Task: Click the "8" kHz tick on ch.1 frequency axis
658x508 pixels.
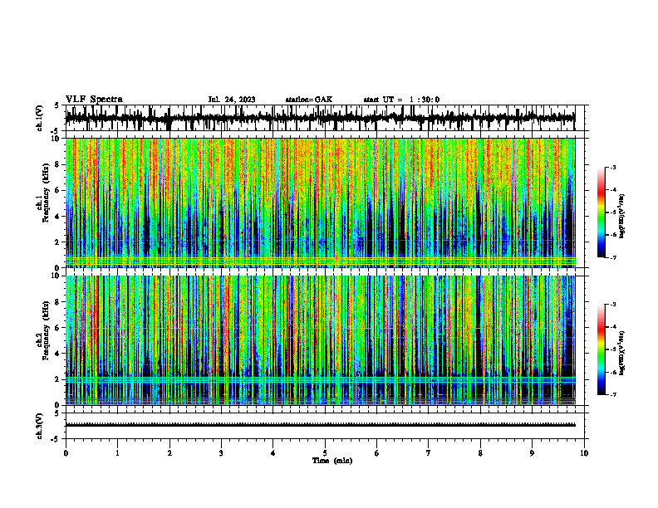Action: [x=58, y=165]
